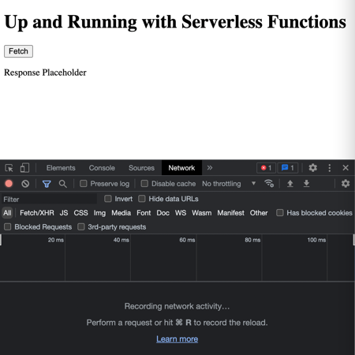Open Network panel settings gear
This screenshot has height=355, width=355.
[x=346, y=184]
